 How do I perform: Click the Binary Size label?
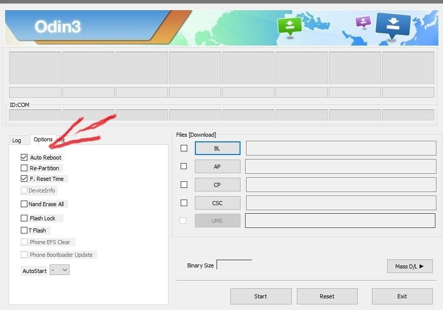(x=200, y=265)
